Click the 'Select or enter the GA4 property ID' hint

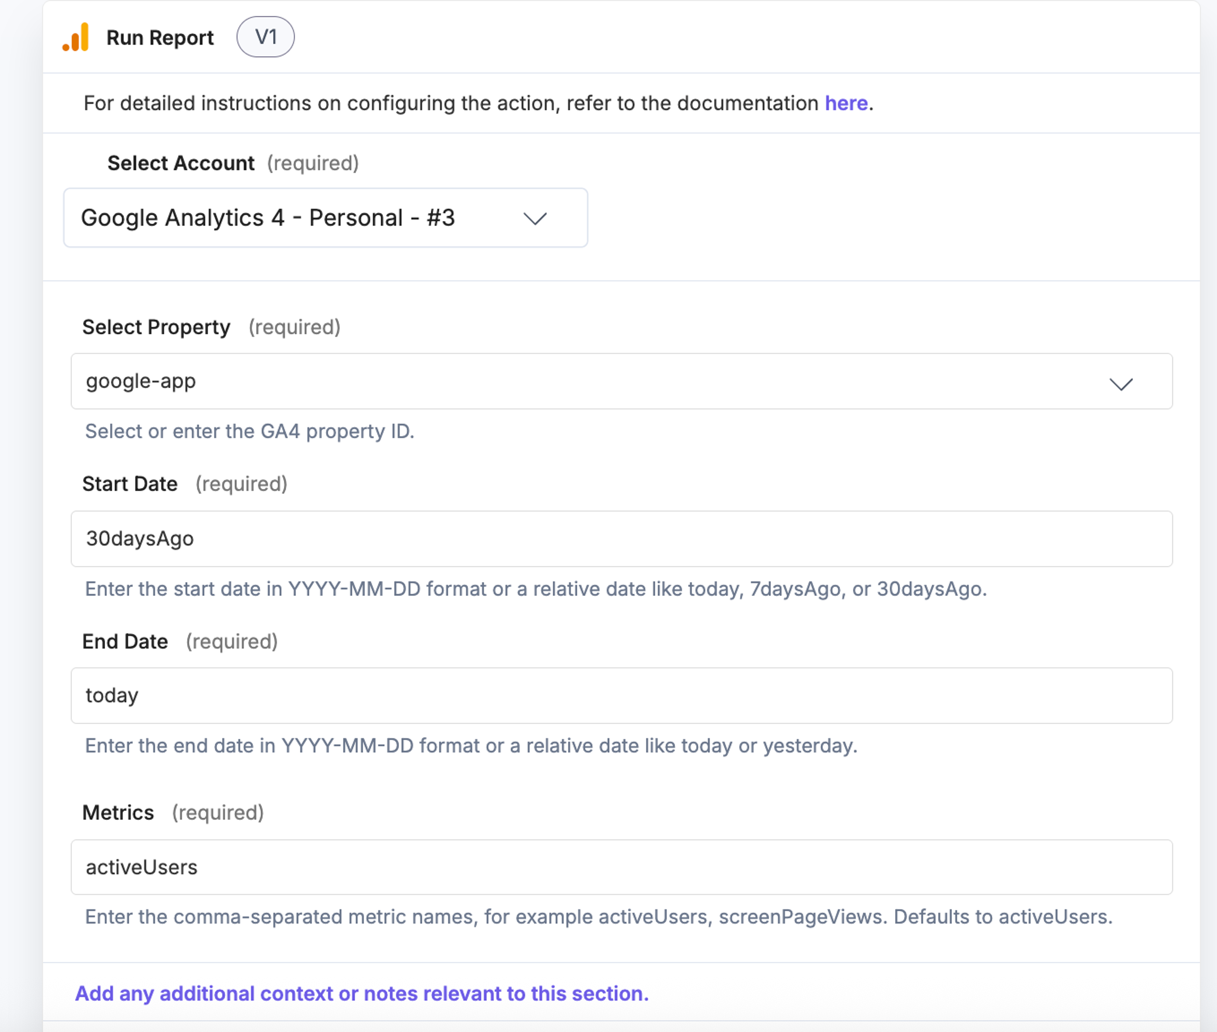tap(250, 431)
